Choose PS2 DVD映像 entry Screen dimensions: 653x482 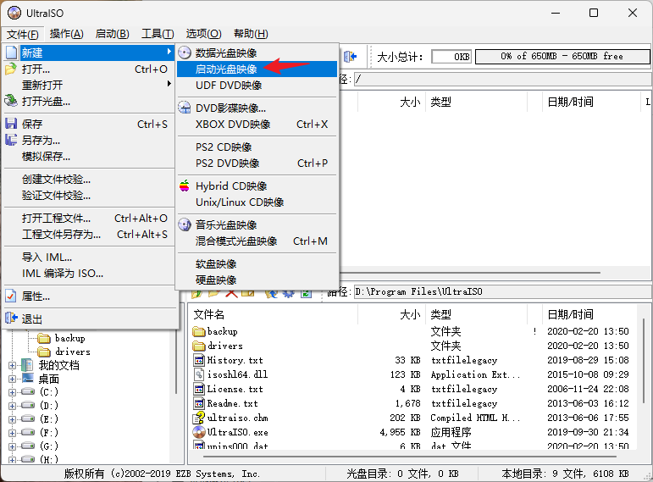(257, 163)
